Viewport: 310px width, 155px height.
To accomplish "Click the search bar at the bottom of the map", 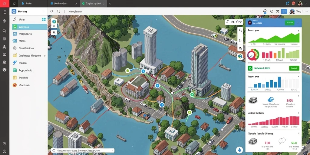I will click(83, 150).
